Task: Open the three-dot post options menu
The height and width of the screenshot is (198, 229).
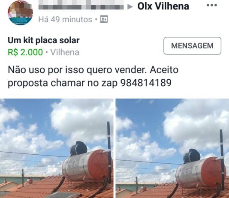Action: click(212, 5)
